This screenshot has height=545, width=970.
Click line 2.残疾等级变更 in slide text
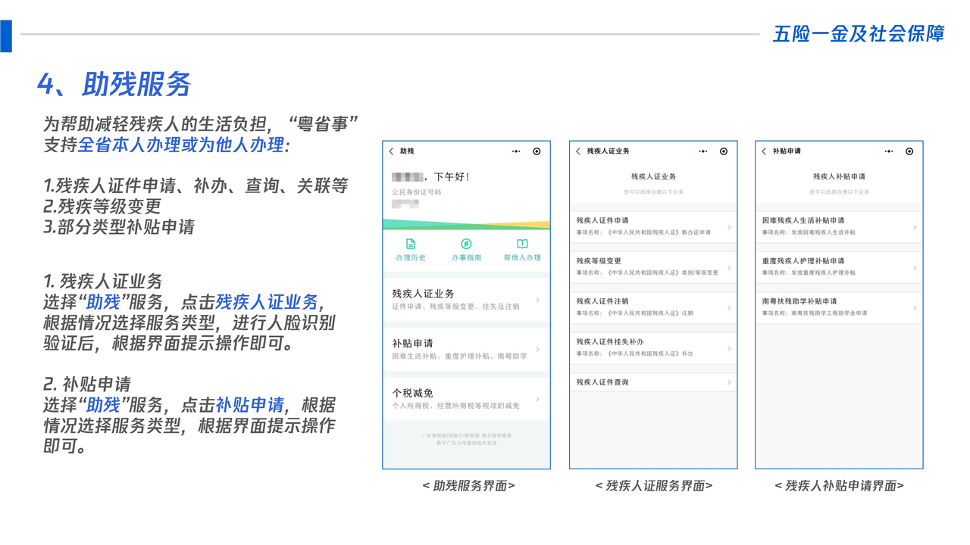[x=102, y=206]
